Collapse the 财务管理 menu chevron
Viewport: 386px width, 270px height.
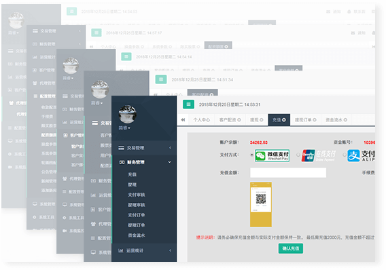tap(170, 162)
